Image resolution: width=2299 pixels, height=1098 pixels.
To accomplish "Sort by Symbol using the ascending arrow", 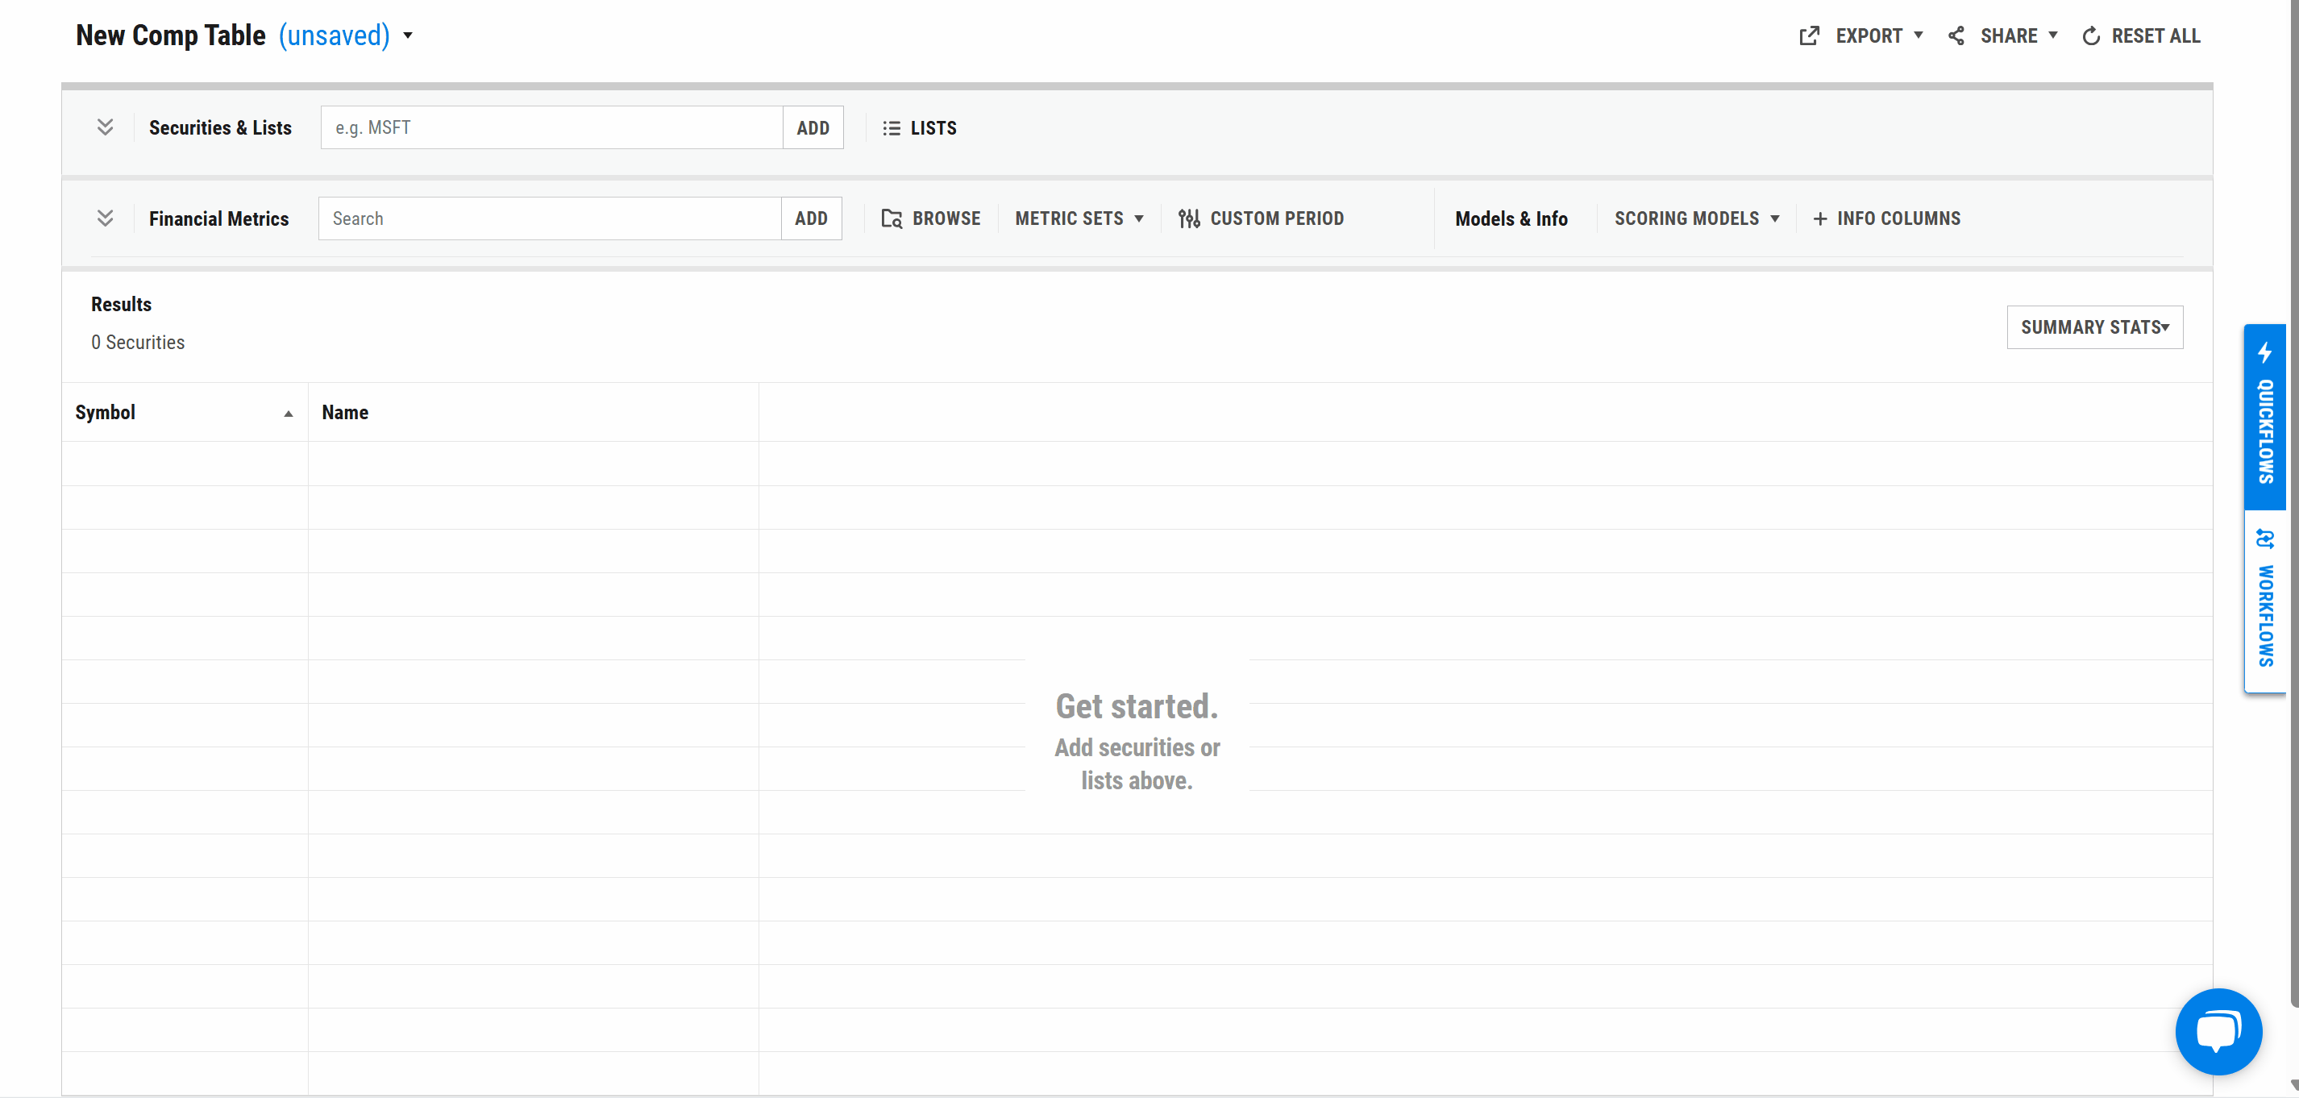I will pyautogui.click(x=289, y=414).
